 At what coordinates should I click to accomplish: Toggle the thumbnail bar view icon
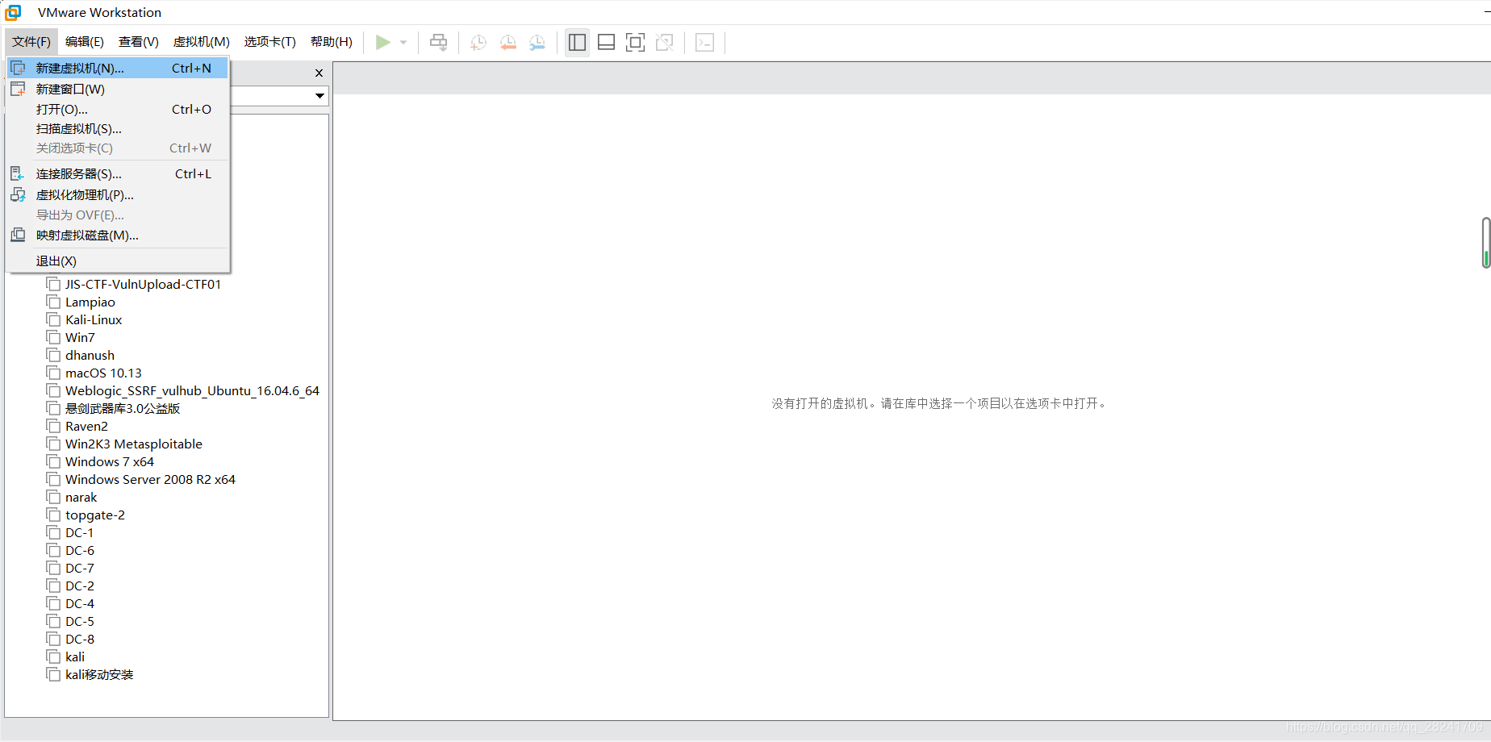point(607,43)
